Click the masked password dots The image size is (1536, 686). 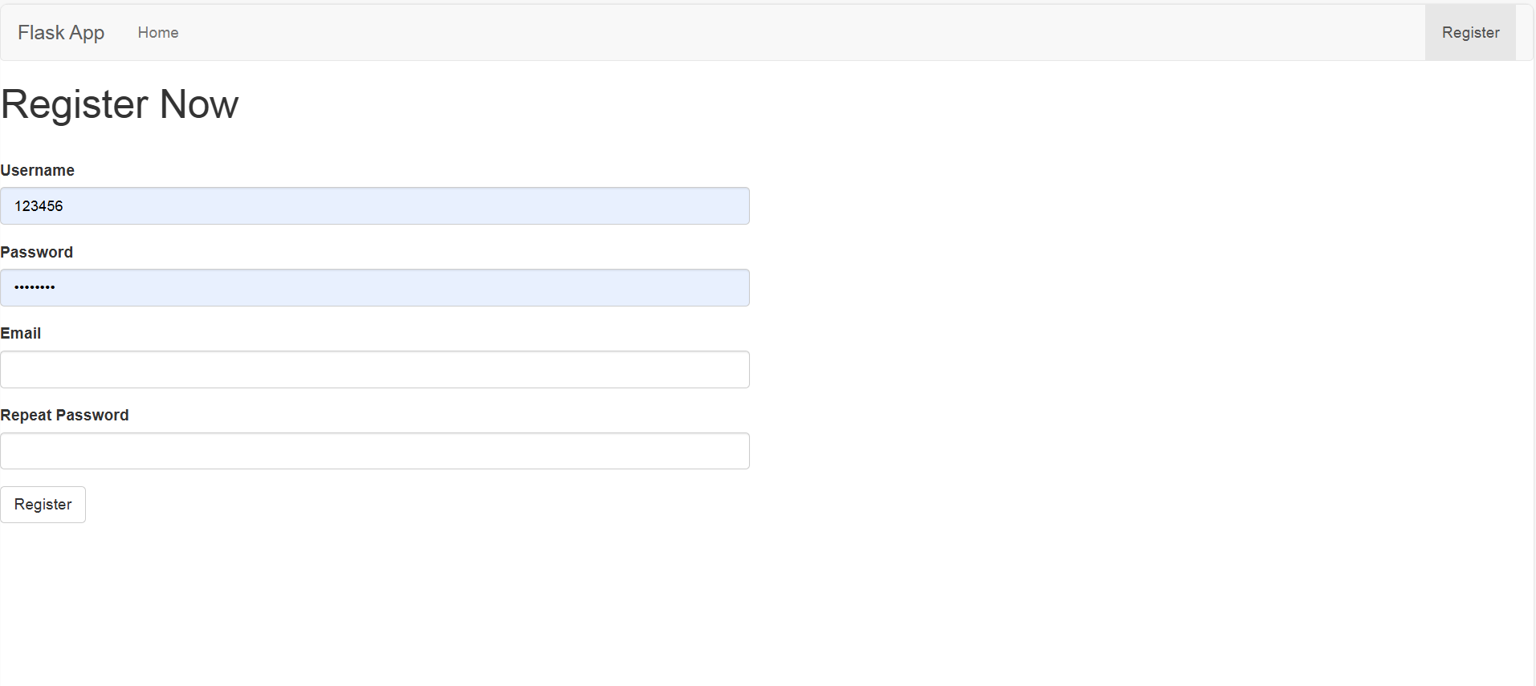(35, 287)
